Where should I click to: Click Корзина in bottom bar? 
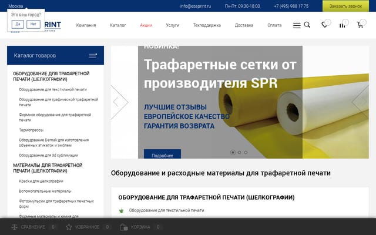[x=140, y=227]
